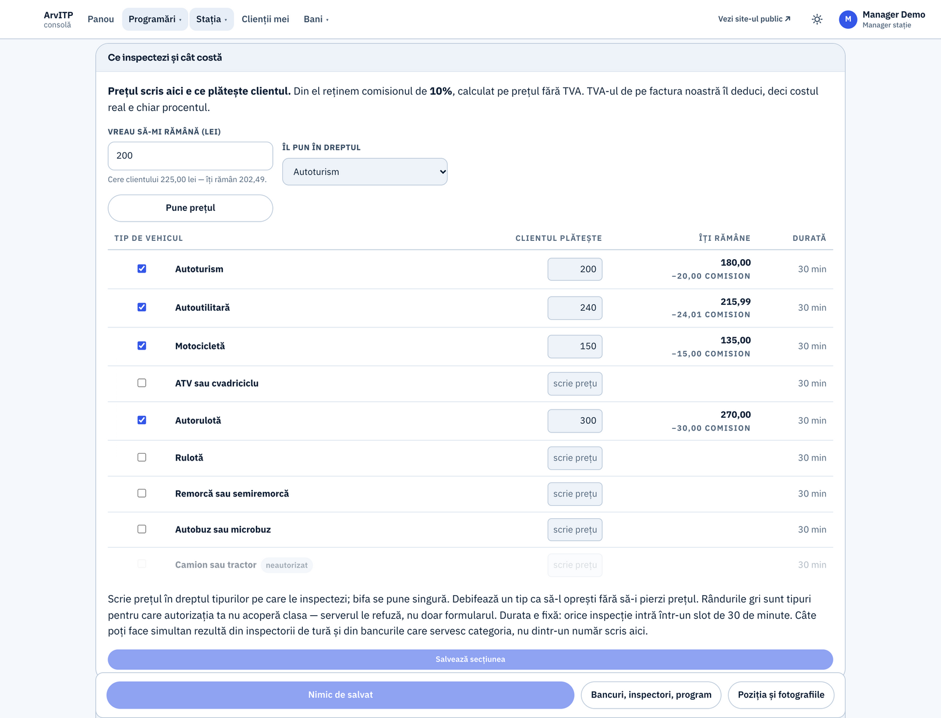
Task: Click the 135,00 remaining amount
Action: tap(736, 340)
